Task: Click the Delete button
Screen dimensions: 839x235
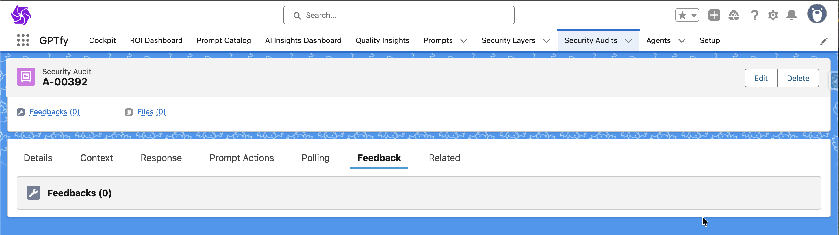Action: [x=798, y=78]
